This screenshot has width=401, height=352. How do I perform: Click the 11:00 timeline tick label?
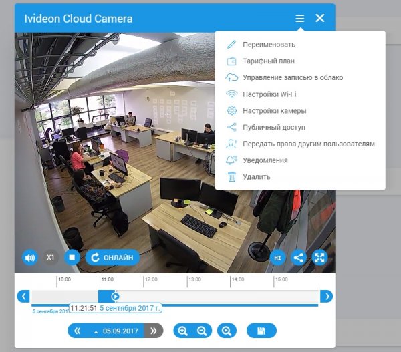108,279
